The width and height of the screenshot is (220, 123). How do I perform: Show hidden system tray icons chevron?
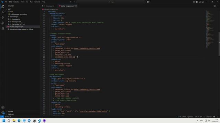(197, 121)
